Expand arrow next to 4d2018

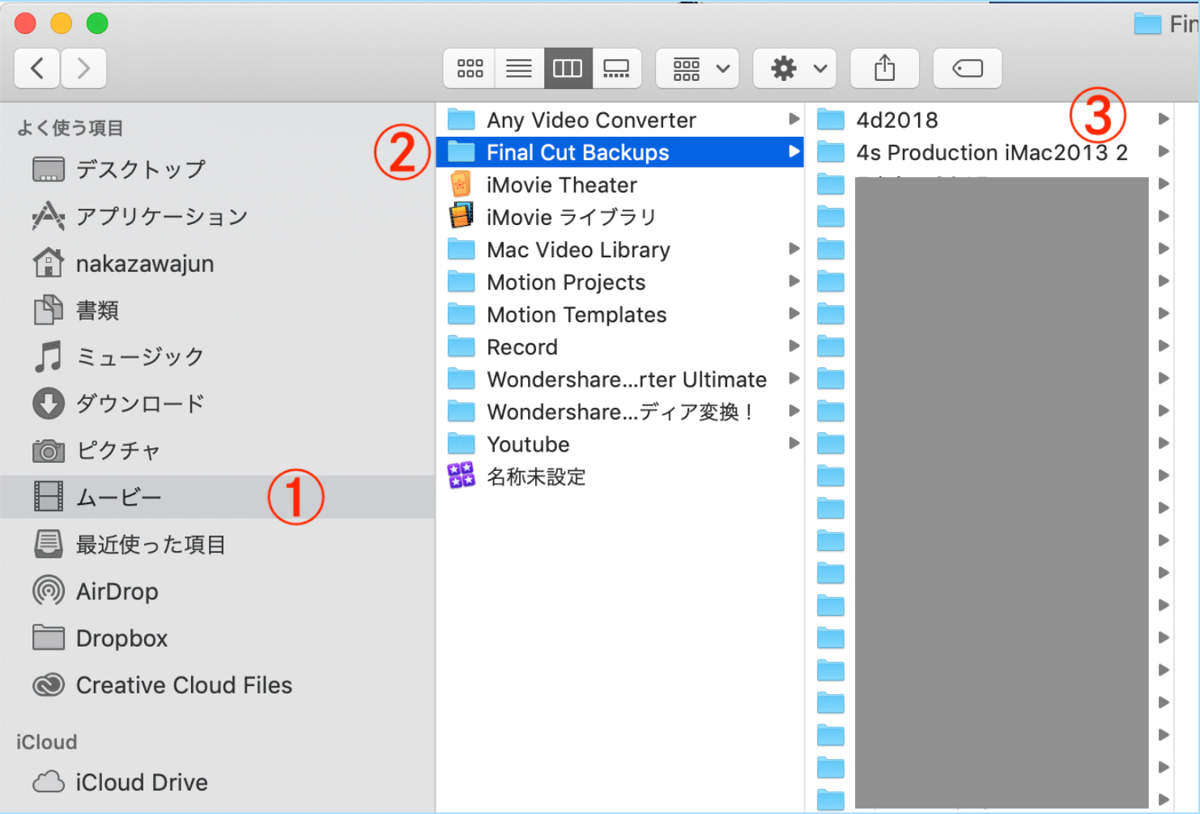[x=1164, y=120]
